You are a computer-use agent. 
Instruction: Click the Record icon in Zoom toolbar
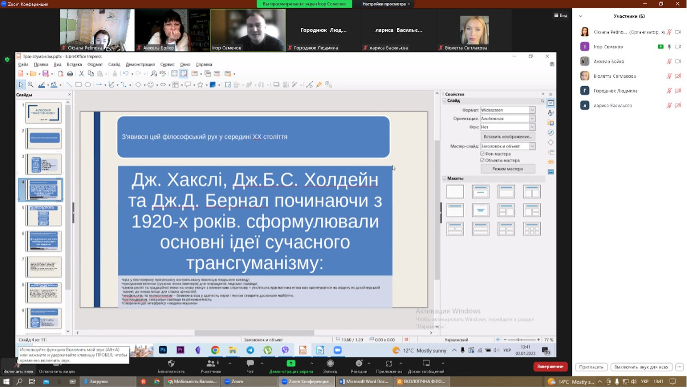pyautogui.click(x=330, y=364)
